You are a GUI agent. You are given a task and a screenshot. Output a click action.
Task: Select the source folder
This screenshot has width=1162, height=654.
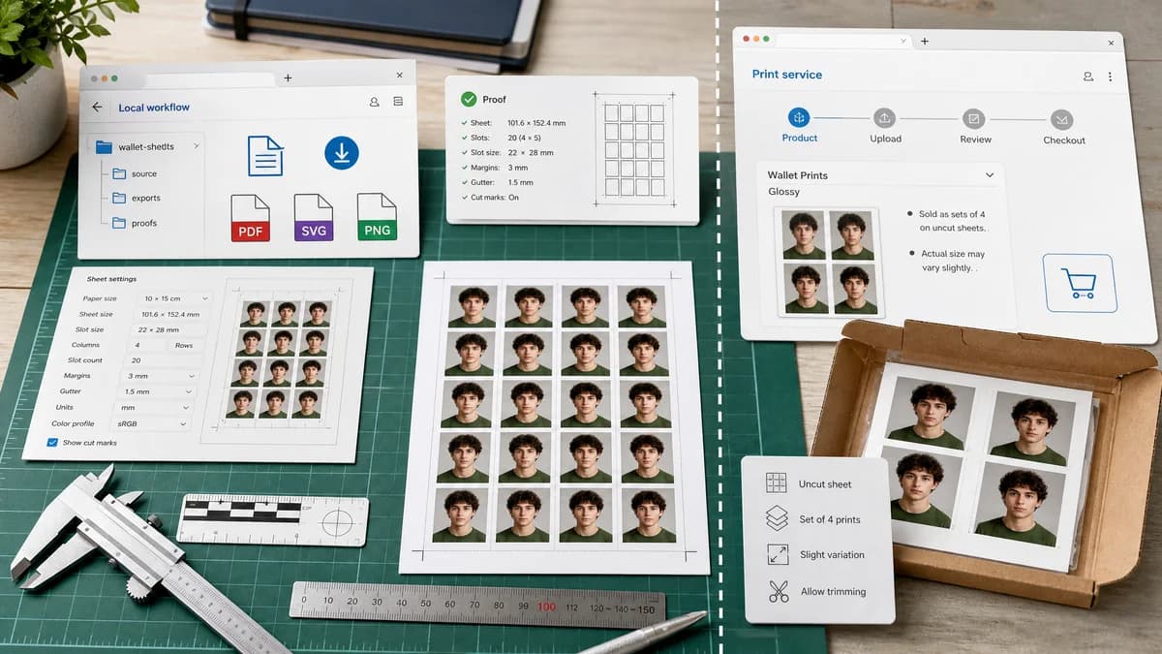(x=135, y=173)
